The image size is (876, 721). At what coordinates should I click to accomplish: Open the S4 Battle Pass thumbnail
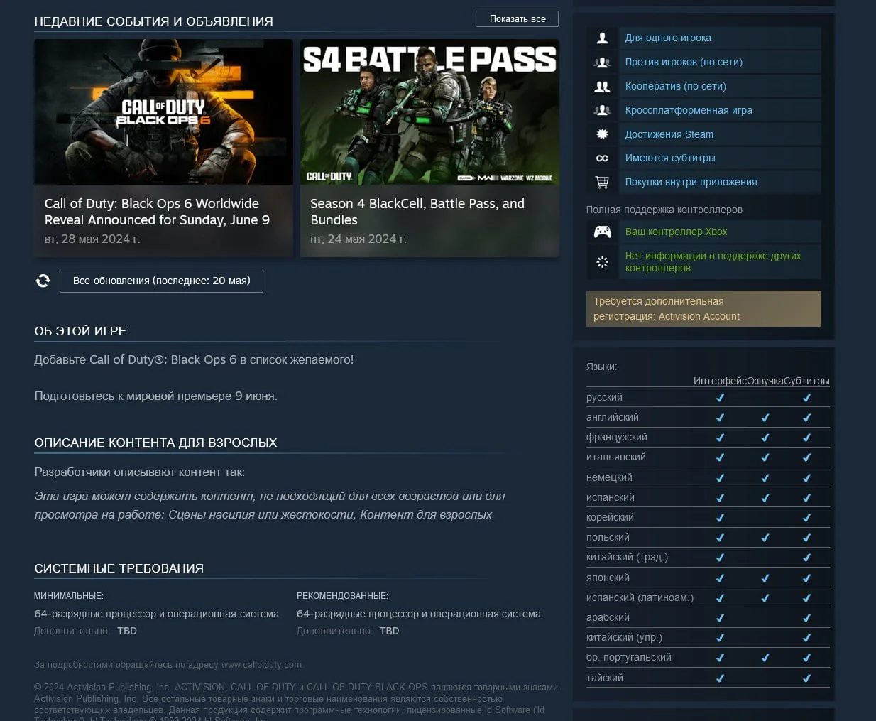pos(429,112)
